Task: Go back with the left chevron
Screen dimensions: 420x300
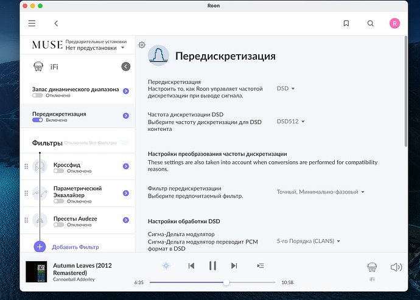Action: pos(56,23)
